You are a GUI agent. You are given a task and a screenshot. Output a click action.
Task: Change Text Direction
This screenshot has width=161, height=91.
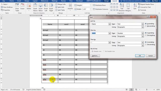122,7
